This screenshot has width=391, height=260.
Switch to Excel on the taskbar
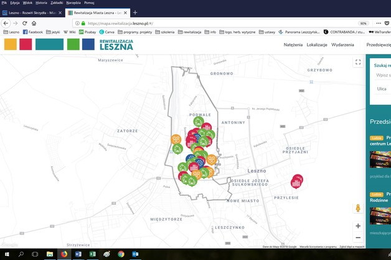(93, 254)
